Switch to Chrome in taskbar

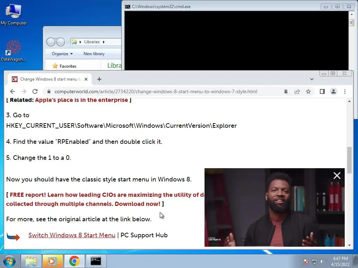[74, 261]
